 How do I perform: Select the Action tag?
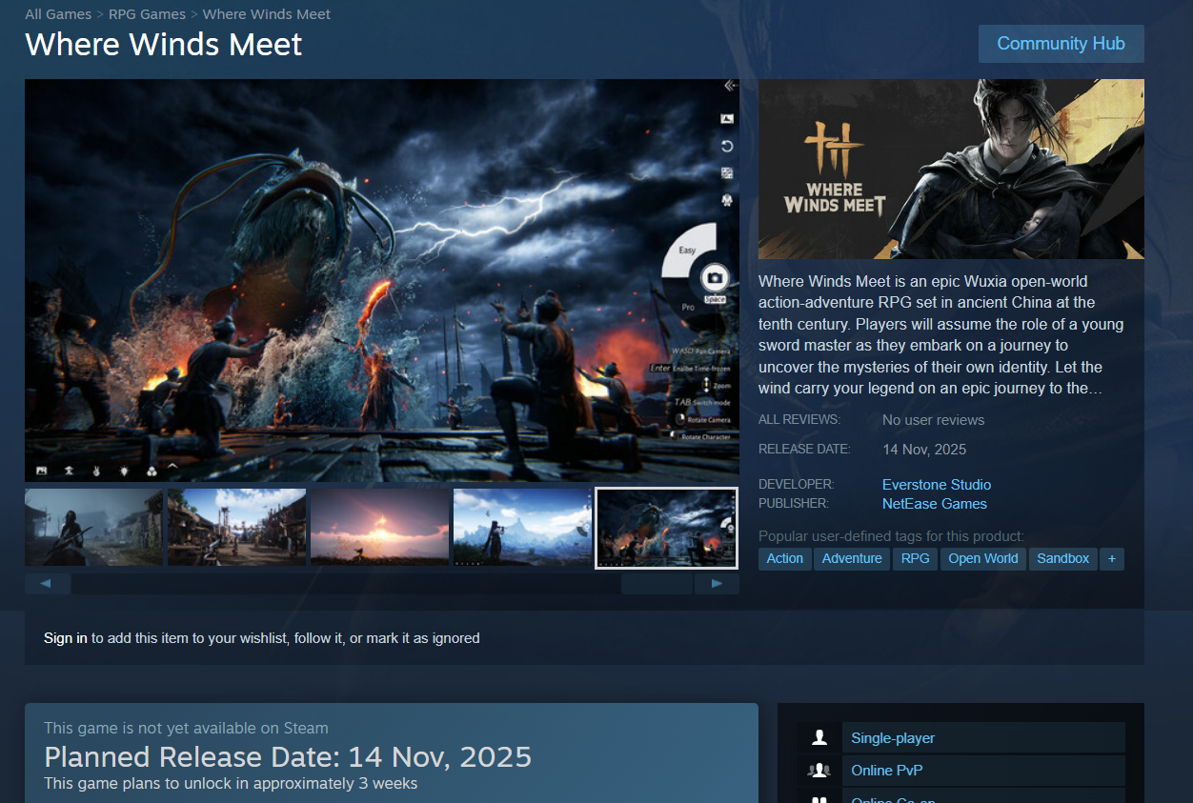click(x=785, y=559)
